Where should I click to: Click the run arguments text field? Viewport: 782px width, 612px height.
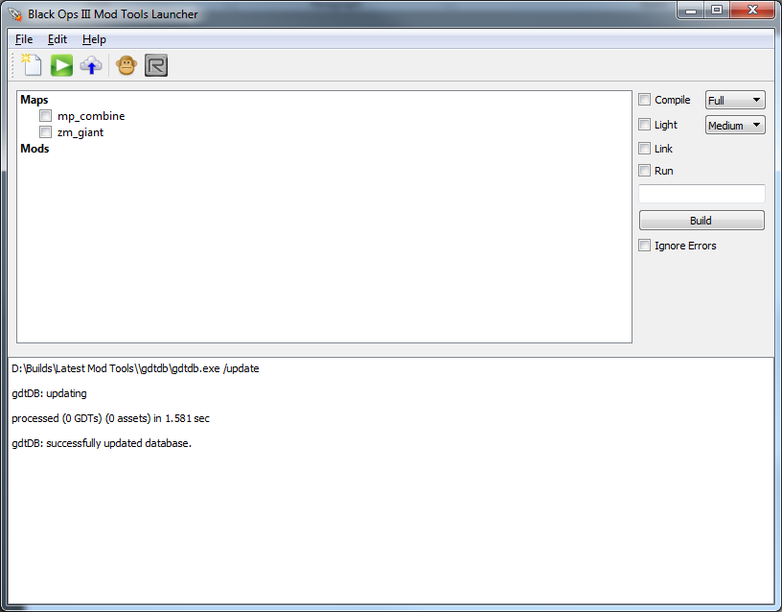(701, 194)
